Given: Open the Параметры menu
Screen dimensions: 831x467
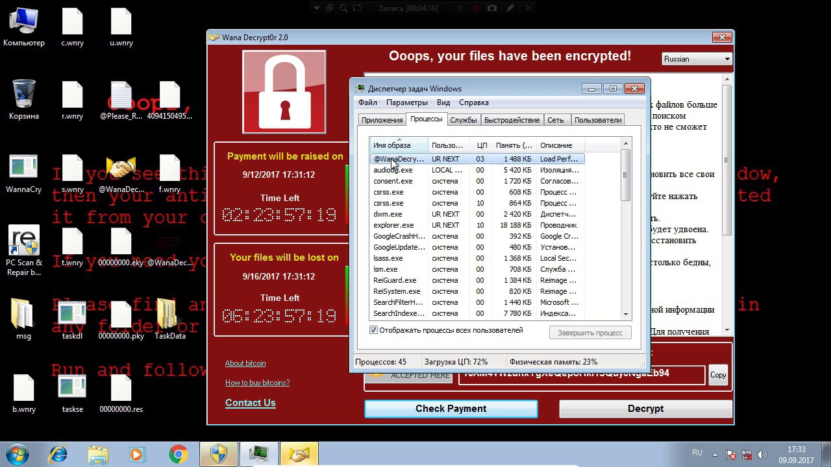Looking at the screenshot, I should 407,102.
